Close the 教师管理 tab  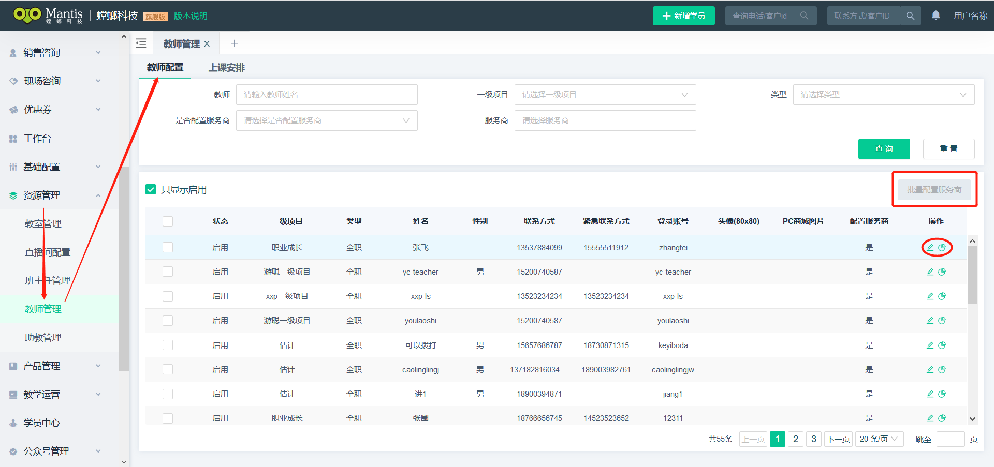207,44
